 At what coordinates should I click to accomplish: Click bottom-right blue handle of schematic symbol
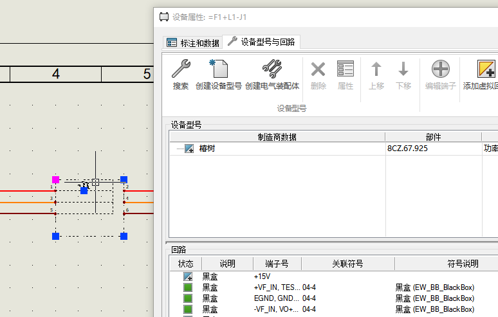tap(124, 236)
